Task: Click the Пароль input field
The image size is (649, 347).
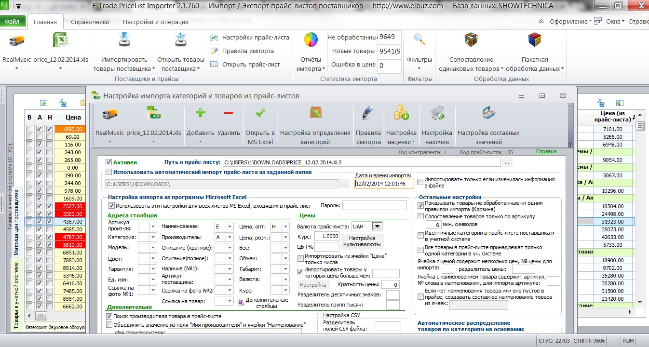Action: [375, 206]
